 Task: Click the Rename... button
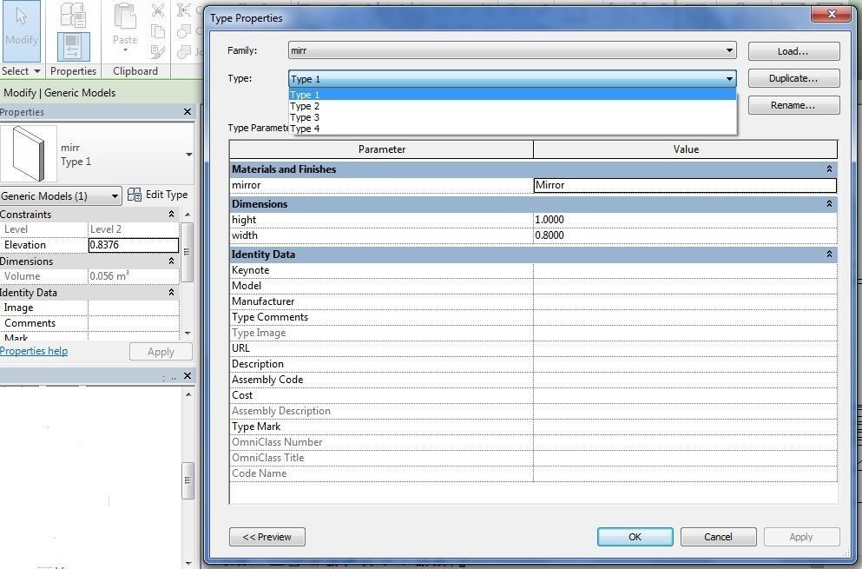point(793,105)
